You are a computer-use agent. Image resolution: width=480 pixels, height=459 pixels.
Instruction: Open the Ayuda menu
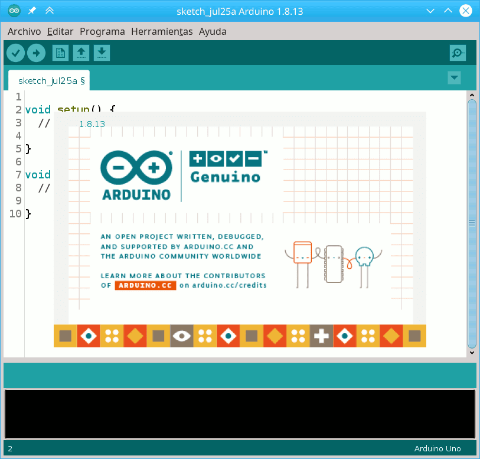pos(213,31)
